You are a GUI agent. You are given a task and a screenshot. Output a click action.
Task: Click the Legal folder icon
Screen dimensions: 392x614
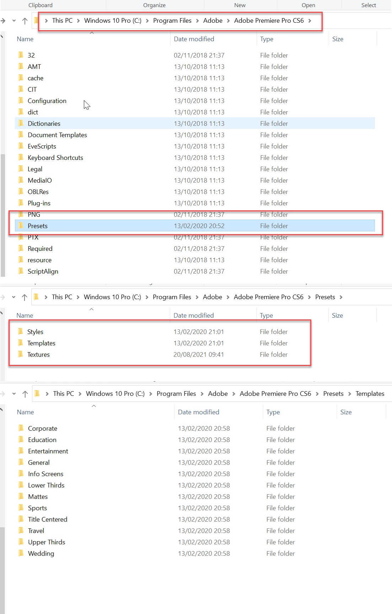[21, 169]
